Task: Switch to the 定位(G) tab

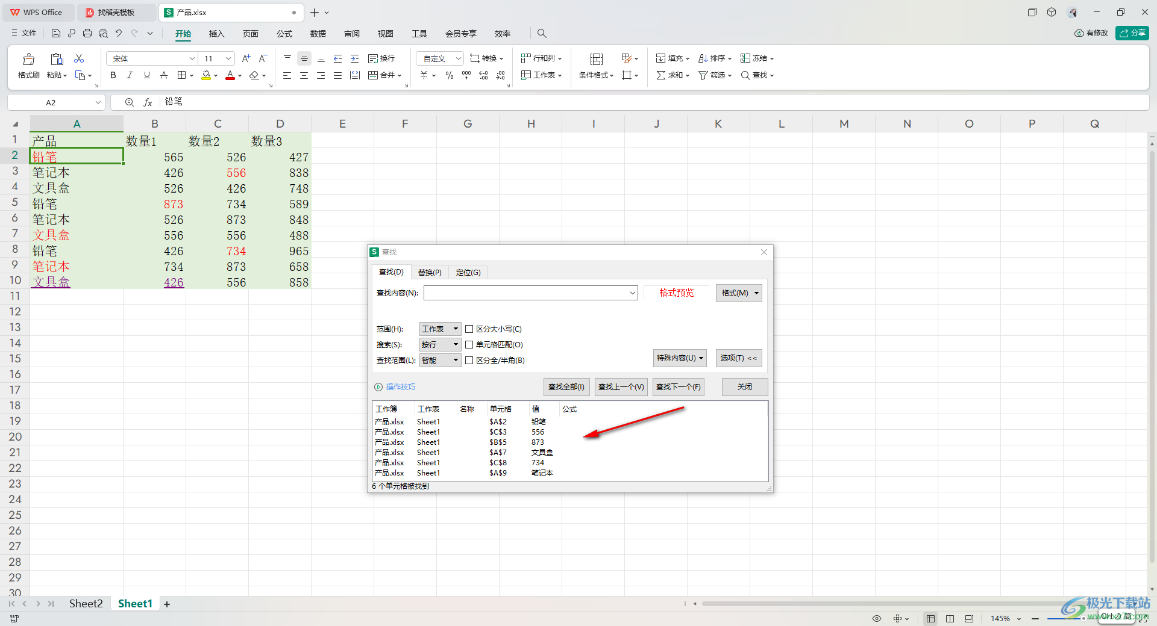Action: tap(468, 273)
